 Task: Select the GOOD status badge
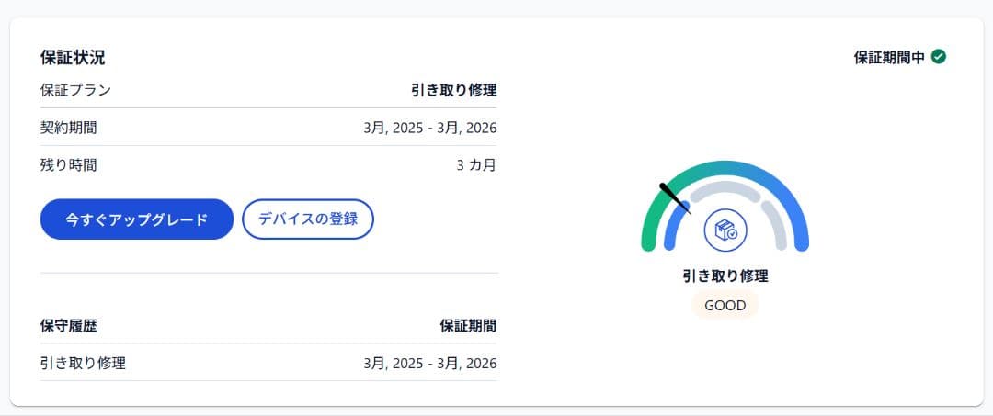pyautogui.click(x=725, y=305)
